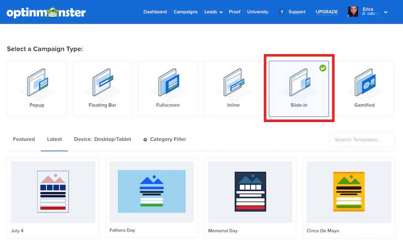Select the Slide-in campaign type icon
403x244 pixels.
[300, 82]
